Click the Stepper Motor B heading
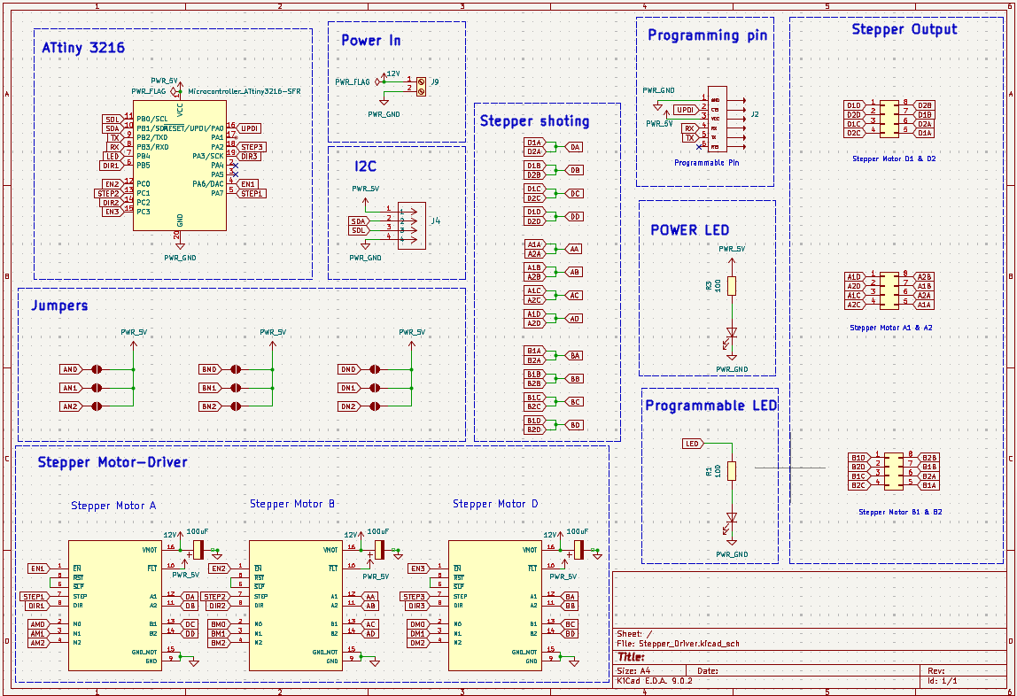This screenshot has height=696, width=1017. pos(292,504)
